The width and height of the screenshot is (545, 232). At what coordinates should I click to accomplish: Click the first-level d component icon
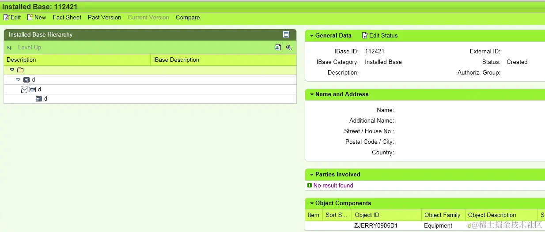tap(26, 80)
